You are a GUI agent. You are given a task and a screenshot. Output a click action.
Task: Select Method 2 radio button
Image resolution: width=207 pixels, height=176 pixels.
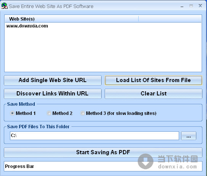(49, 113)
